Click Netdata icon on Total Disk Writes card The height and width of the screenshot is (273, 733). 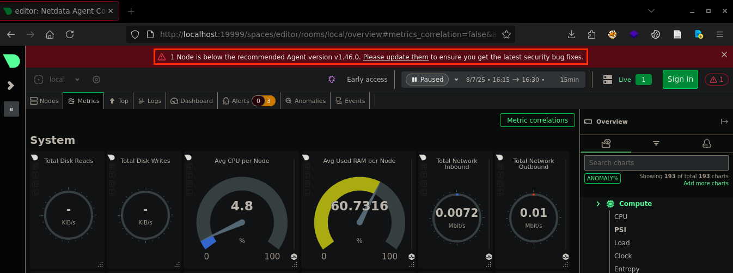[112, 157]
